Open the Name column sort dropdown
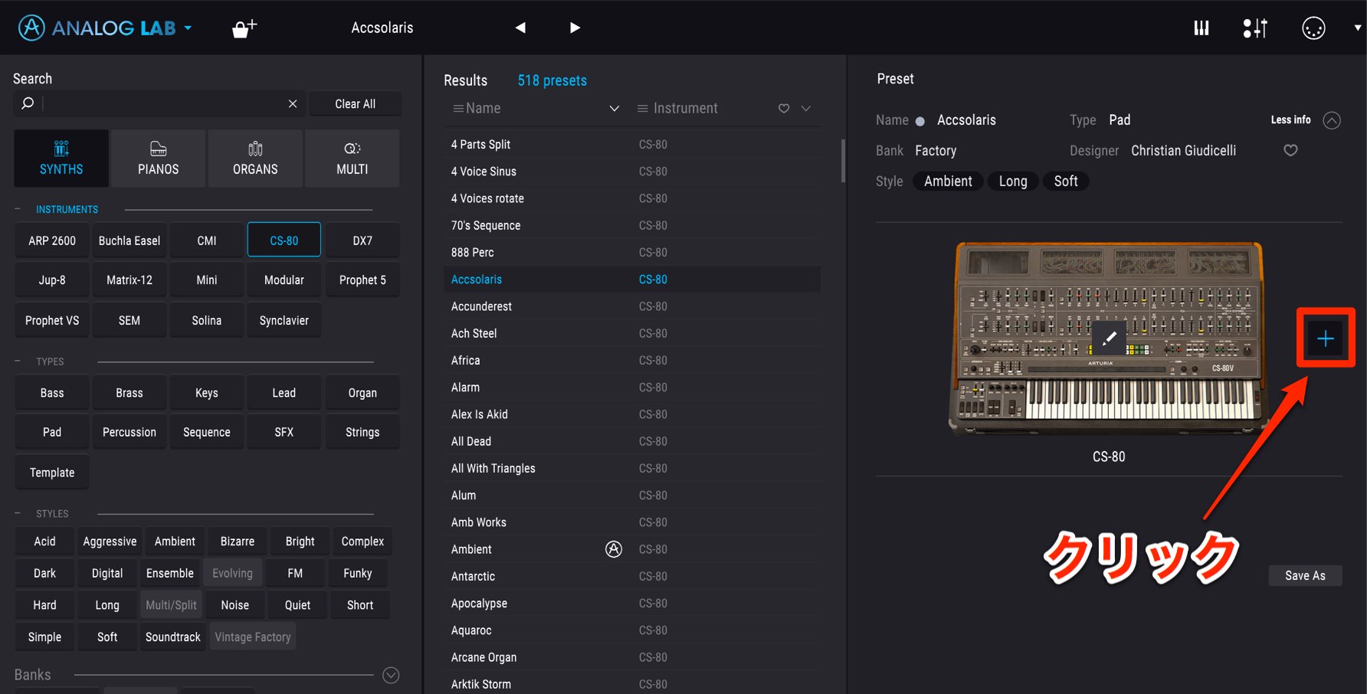Image resolution: width=1367 pixels, height=694 pixels. point(614,109)
